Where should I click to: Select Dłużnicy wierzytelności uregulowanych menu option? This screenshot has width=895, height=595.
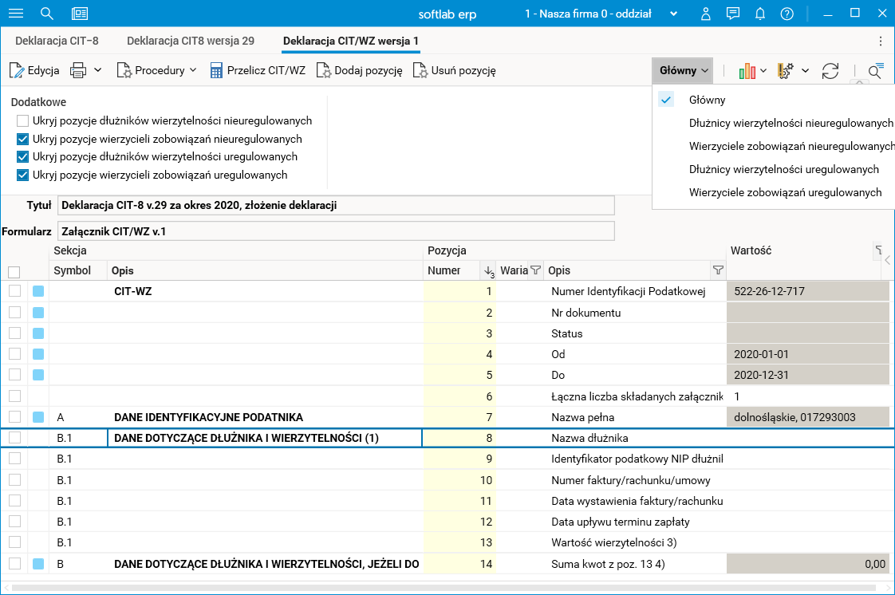pyautogui.click(x=783, y=169)
